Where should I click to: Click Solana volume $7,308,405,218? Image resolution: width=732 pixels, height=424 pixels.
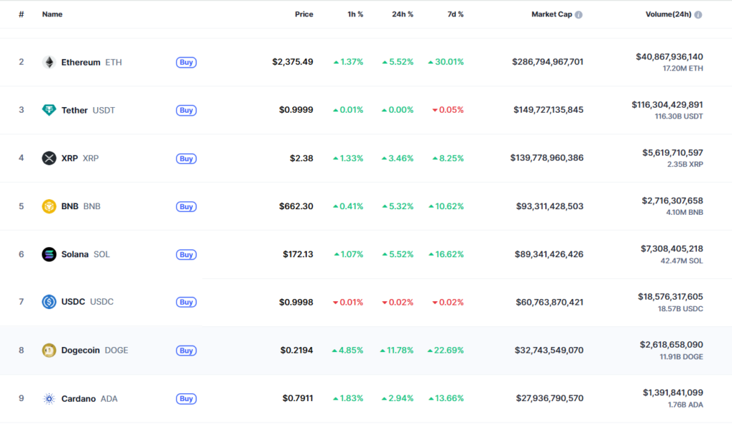[x=672, y=249]
